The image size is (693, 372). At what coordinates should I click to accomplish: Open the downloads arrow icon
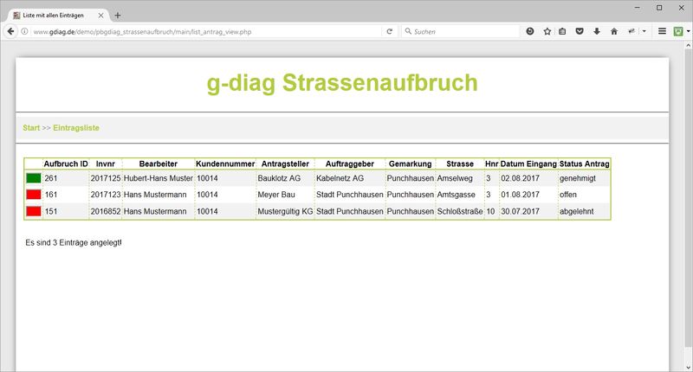(596, 31)
